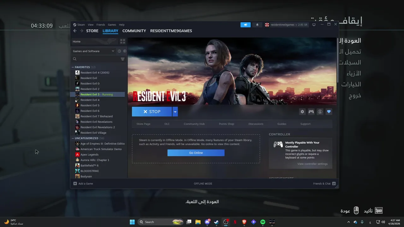
Task: Open Spotify from the taskbar
Action: [263, 222]
